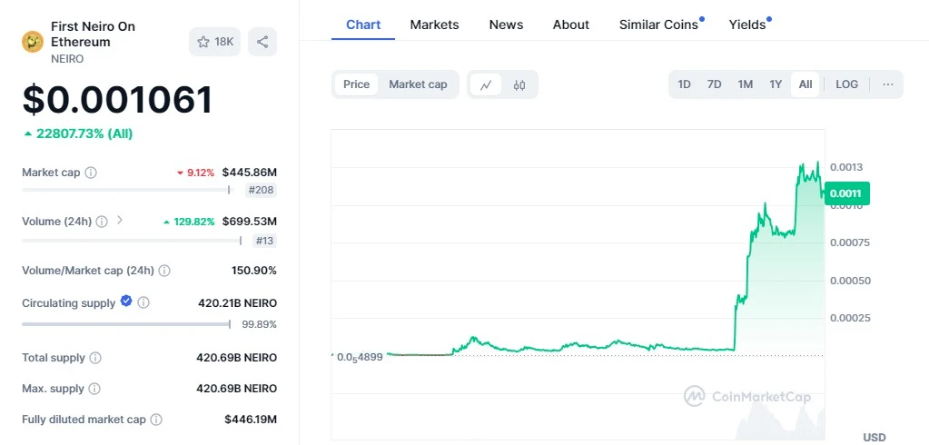The height and width of the screenshot is (445, 929).
Task: Switch to the Similar Coins tab
Action: (x=658, y=25)
